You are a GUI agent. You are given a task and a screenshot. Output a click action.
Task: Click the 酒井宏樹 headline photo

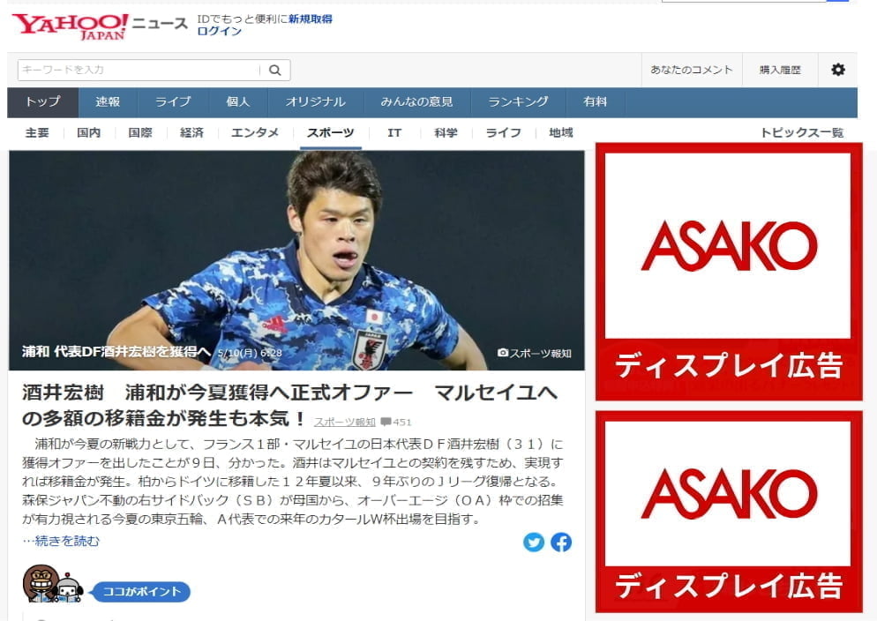[x=296, y=260]
